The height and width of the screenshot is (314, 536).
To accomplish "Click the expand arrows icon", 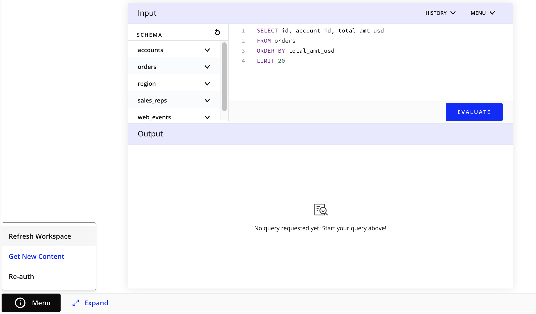I will (x=76, y=303).
